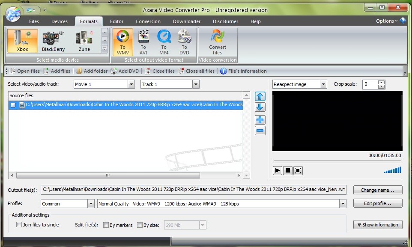
Task: Enable Join files to single checkbox
Action: 19,225
